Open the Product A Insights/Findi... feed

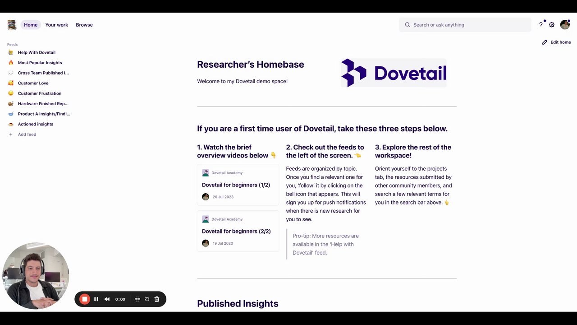pyautogui.click(x=44, y=114)
